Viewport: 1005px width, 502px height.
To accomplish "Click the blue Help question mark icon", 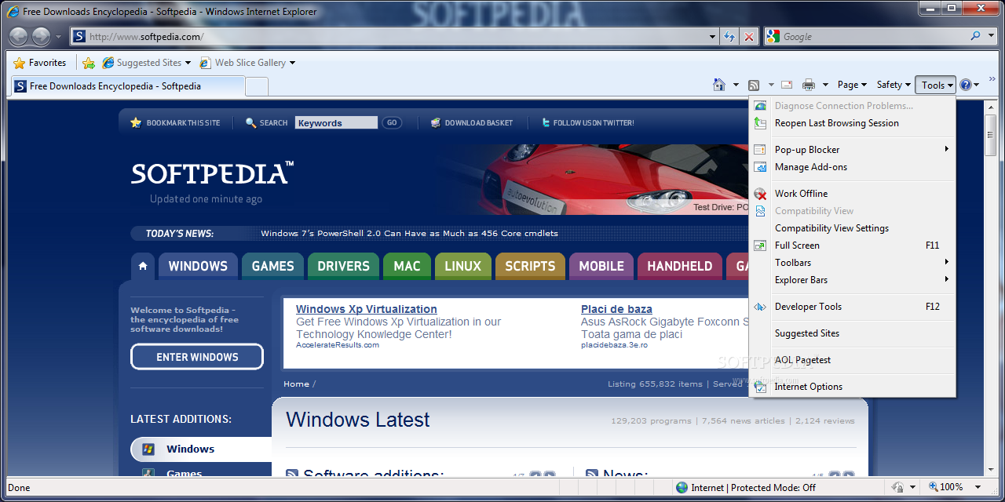I will point(966,85).
